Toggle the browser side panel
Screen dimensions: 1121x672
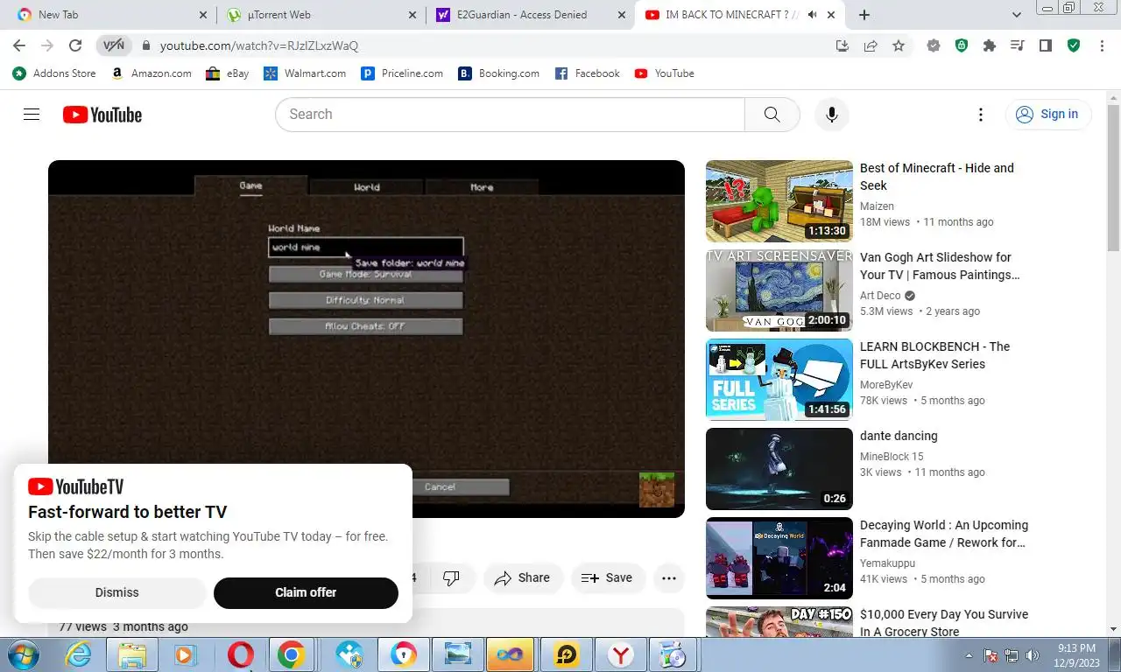point(1046,45)
